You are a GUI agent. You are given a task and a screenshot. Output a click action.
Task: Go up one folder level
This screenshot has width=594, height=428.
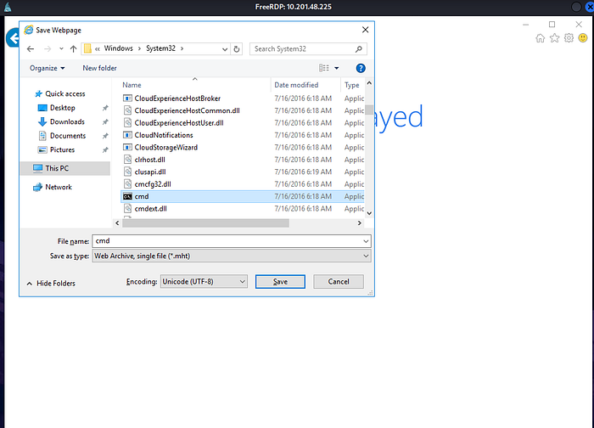pos(74,49)
